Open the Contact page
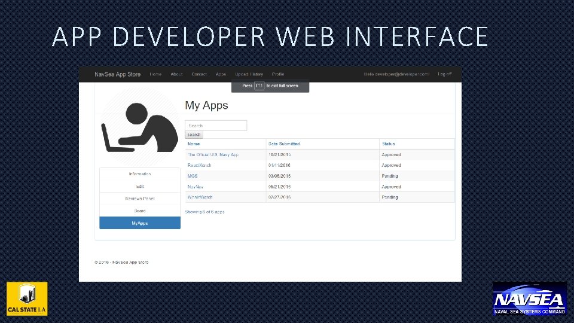 point(199,74)
